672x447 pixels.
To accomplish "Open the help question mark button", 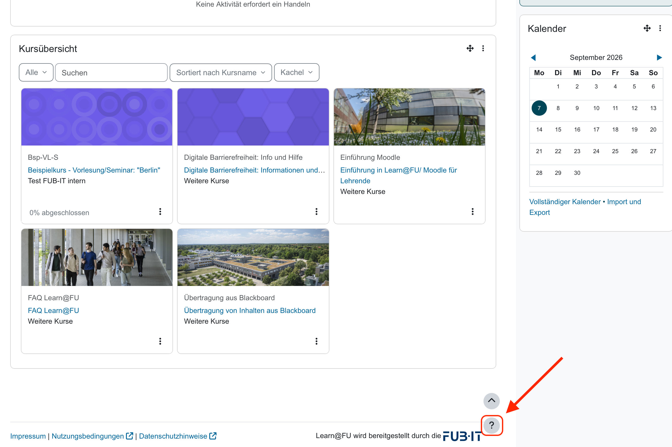I will 491,425.
